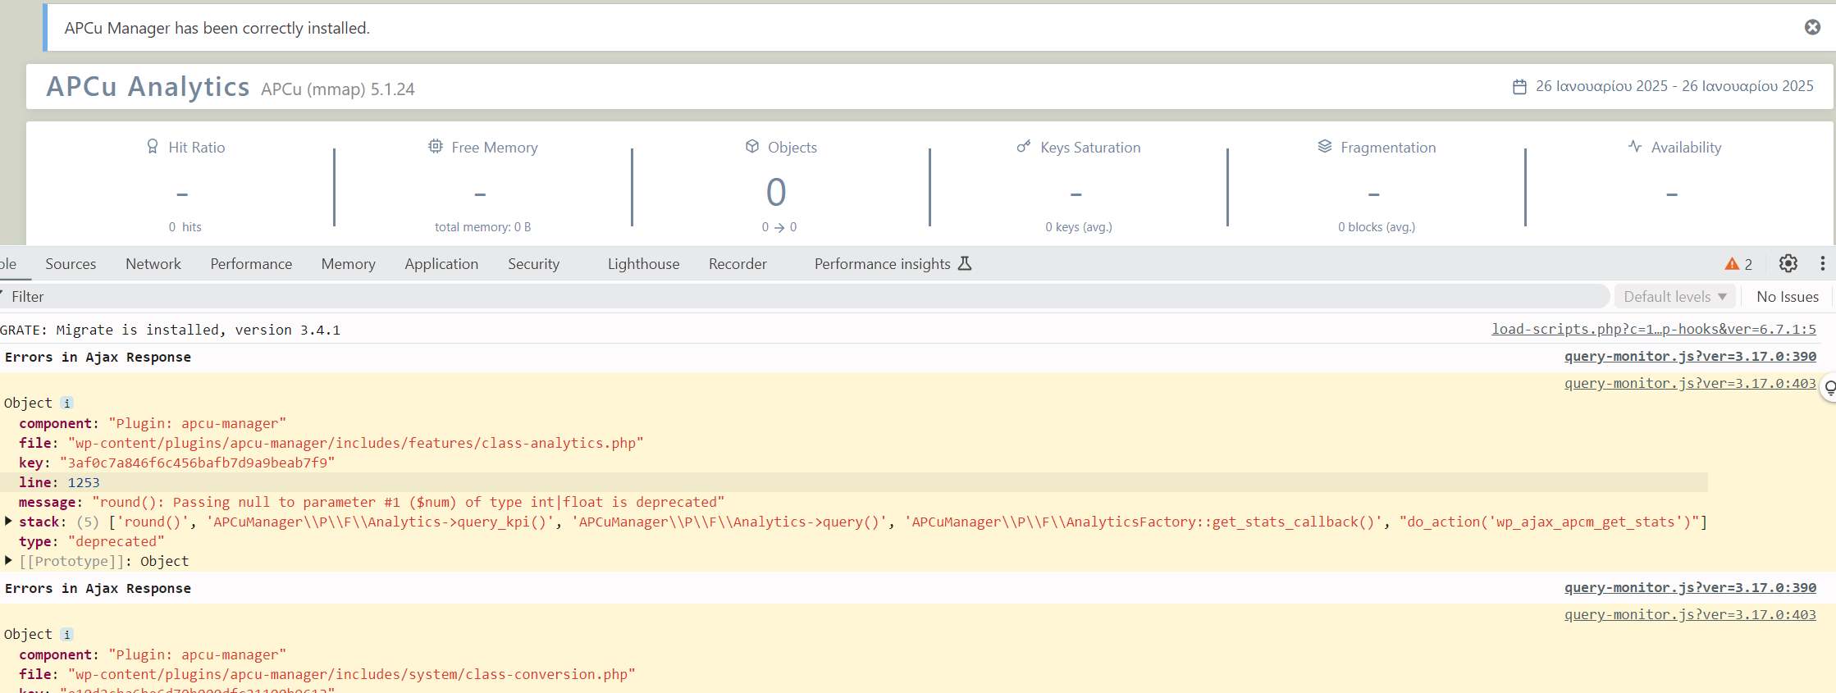Click the Fragmentation layers icon
This screenshot has height=693, width=1836.
coord(1325,146)
